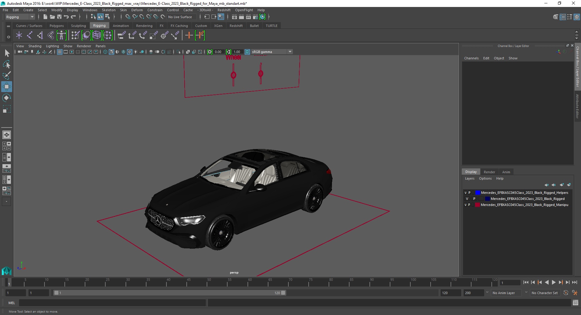Toggle playback P on Black_Rigged layer
The height and width of the screenshot is (315, 581).
tap(474, 199)
